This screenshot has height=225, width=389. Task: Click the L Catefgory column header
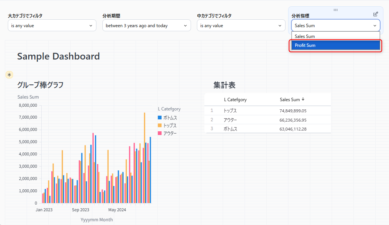235,100
